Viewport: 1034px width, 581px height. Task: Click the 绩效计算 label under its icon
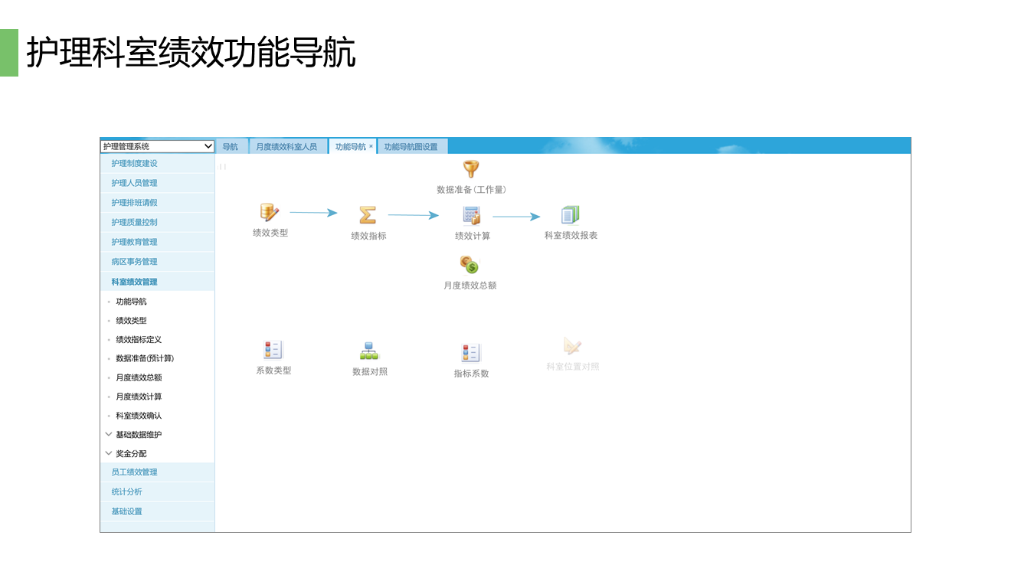(x=473, y=236)
